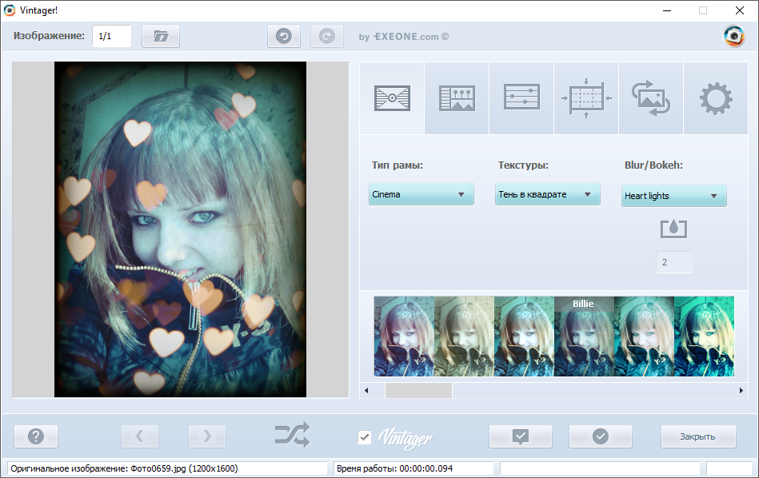Open the crop and resize tab

pos(586,98)
